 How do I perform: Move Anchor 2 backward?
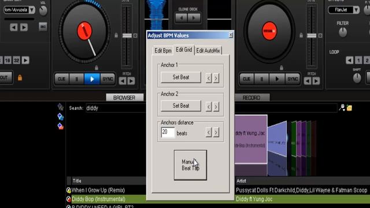pos(209,107)
